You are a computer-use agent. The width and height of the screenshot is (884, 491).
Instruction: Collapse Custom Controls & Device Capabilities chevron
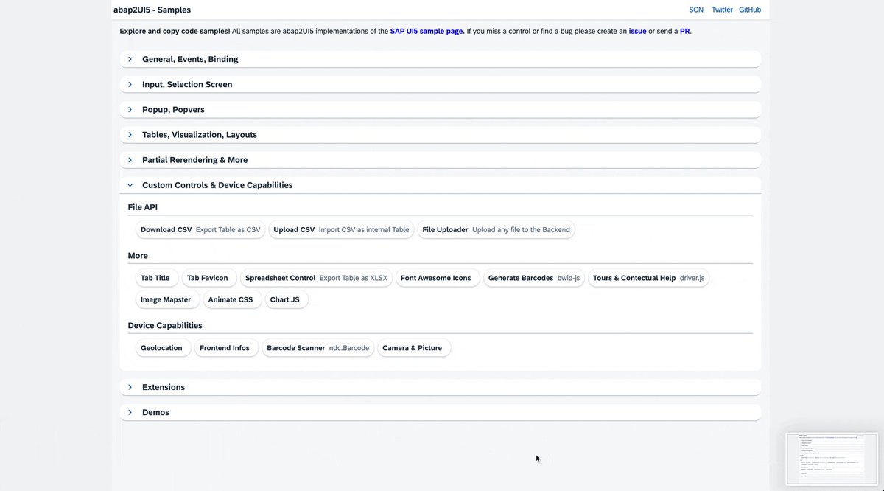pos(130,185)
